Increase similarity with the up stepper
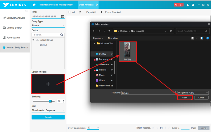This screenshot has height=132, width=211. click(64, 100)
